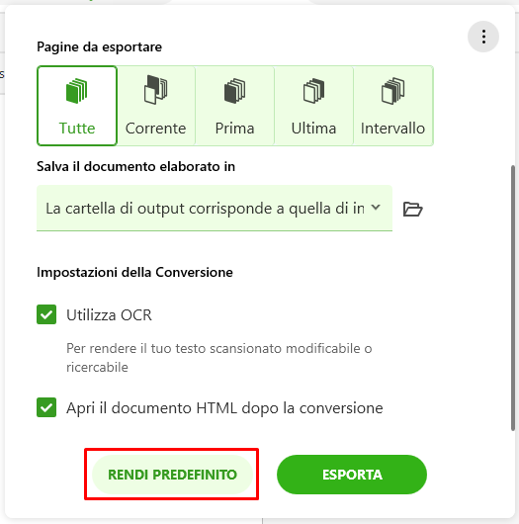Select the Ultima page stack icon
Screen dimensions: 519x524
pyautogui.click(x=313, y=91)
